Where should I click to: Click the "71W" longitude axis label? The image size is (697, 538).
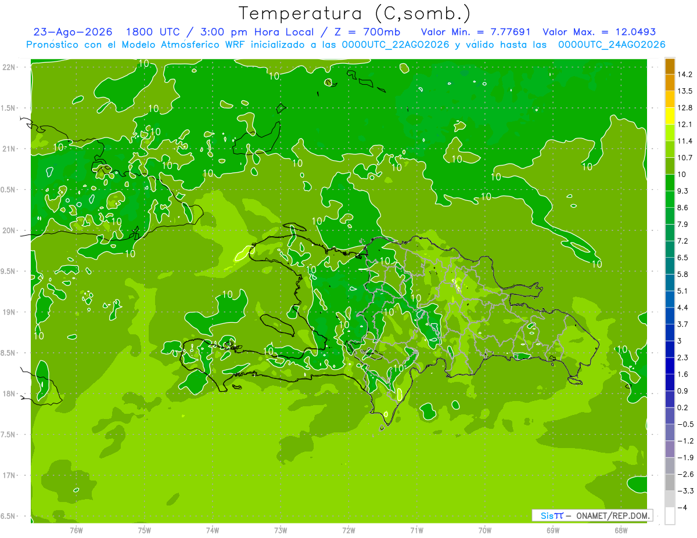(416, 530)
